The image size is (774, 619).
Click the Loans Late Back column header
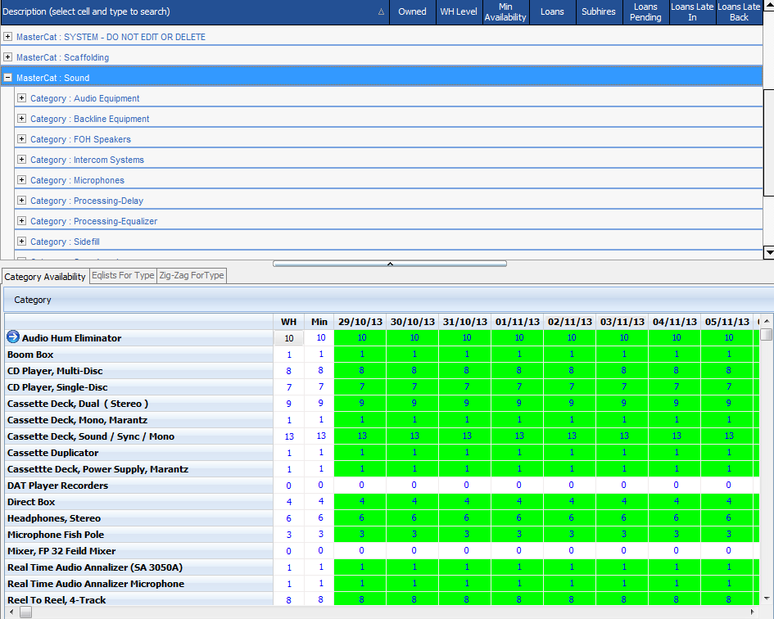739,12
